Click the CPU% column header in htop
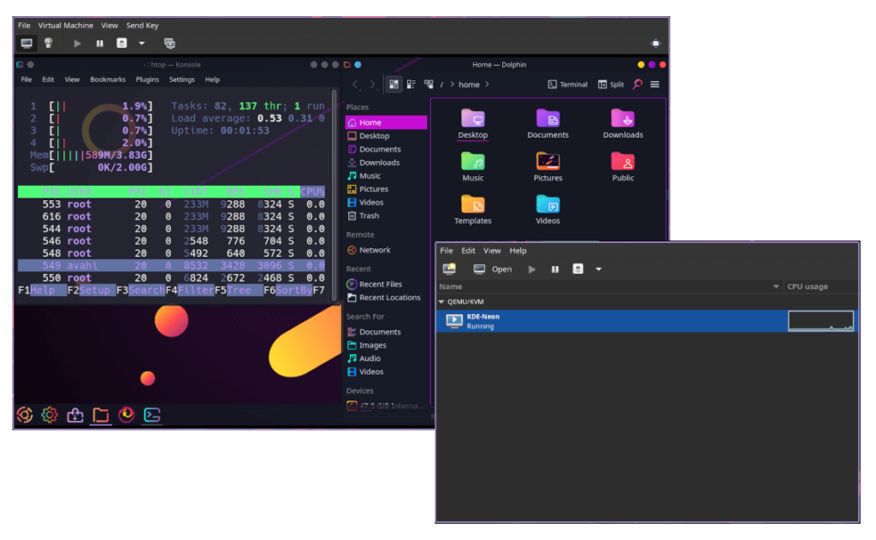This screenshot has width=876, height=540. pos(312,192)
